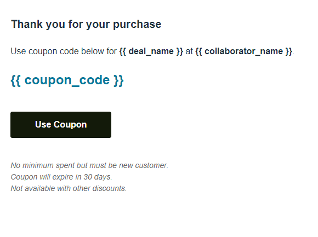Click the bold deal_name placeholder
The height and width of the screenshot is (237, 318).
coord(151,51)
